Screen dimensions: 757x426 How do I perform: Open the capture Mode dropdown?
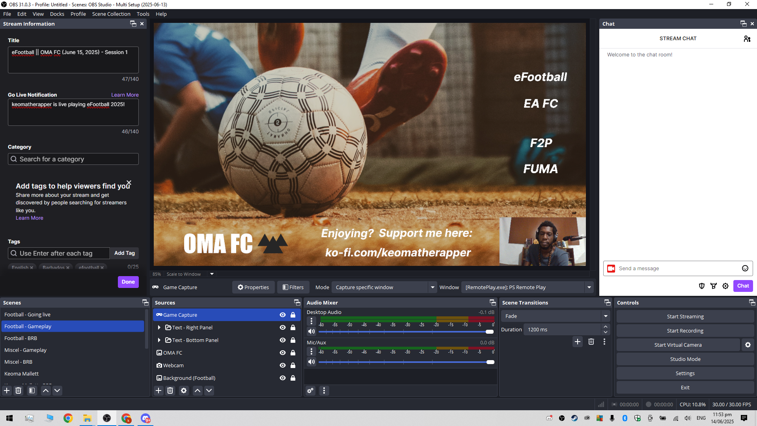[x=432, y=288]
